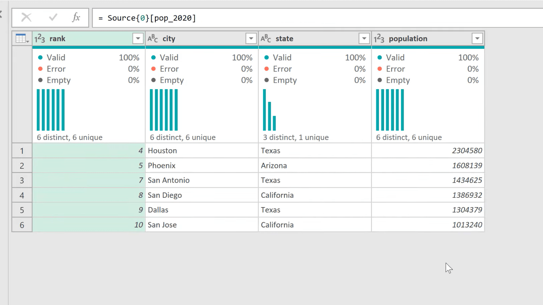Click rank column's '6 distinct, 6 unique' label
This screenshot has height=305, width=543.
(70, 137)
